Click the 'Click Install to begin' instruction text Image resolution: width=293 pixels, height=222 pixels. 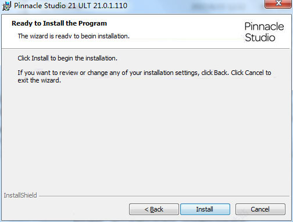coord(67,58)
